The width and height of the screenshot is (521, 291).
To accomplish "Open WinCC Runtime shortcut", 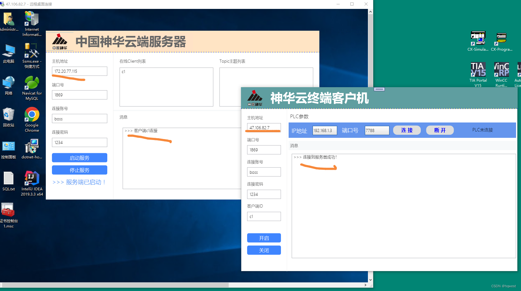I will click(501, 75).
